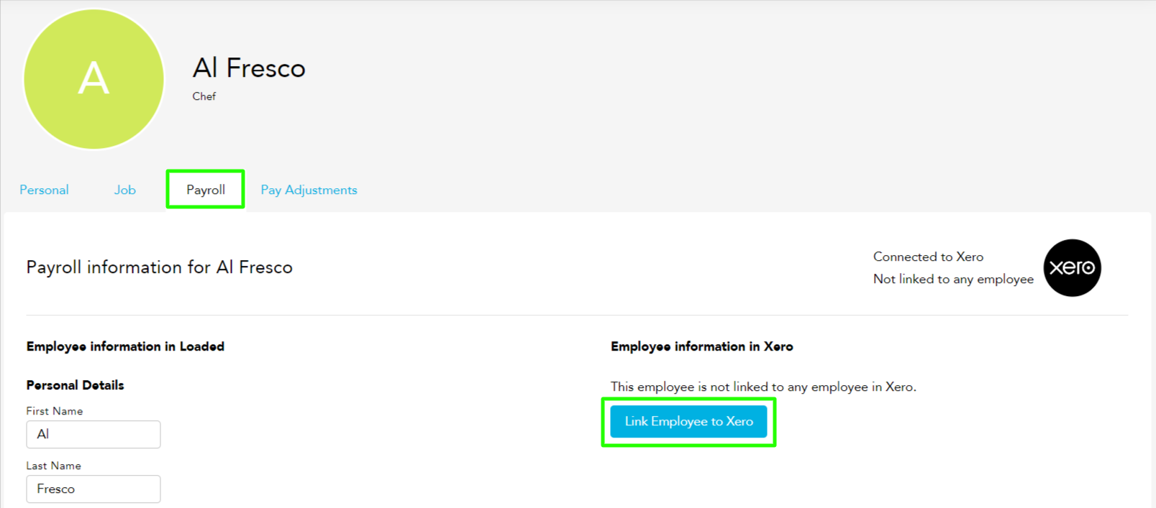Switch to the Job tab

124,190
